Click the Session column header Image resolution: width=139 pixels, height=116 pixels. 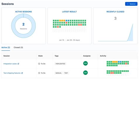6,56
